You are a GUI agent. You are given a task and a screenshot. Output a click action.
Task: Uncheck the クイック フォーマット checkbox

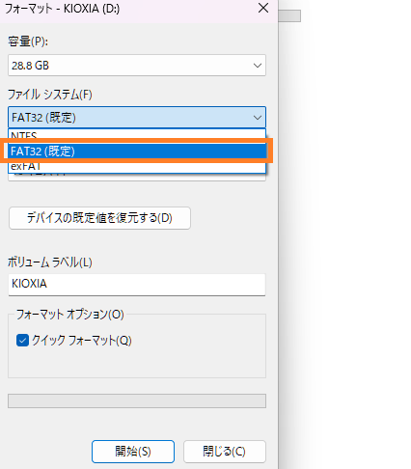pos(22,341)
